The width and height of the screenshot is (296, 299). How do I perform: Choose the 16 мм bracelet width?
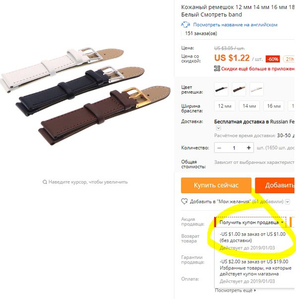tap(274, 106)
